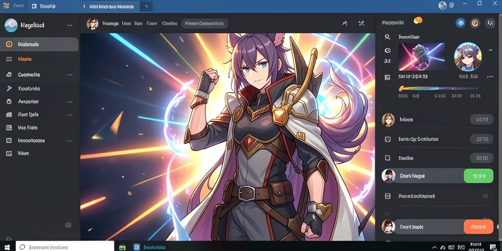Viewport: 502px width, 251px height.
Task: Toggle the pill switch on third list row
Action: 481,158
